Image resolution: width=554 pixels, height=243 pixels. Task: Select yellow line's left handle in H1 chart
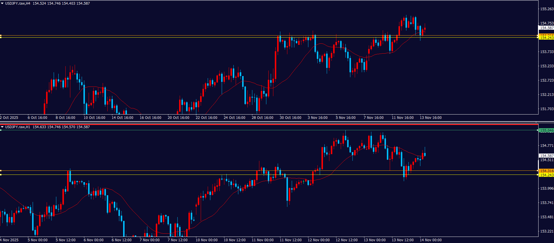tap(1, 175)
